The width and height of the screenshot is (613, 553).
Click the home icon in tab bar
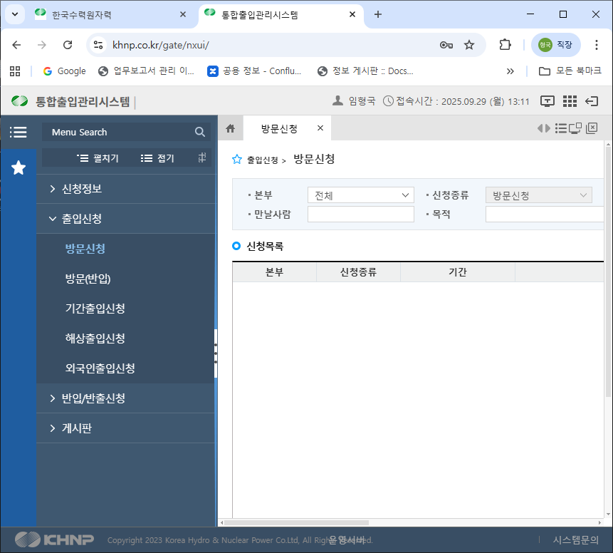tap(230, 128)
